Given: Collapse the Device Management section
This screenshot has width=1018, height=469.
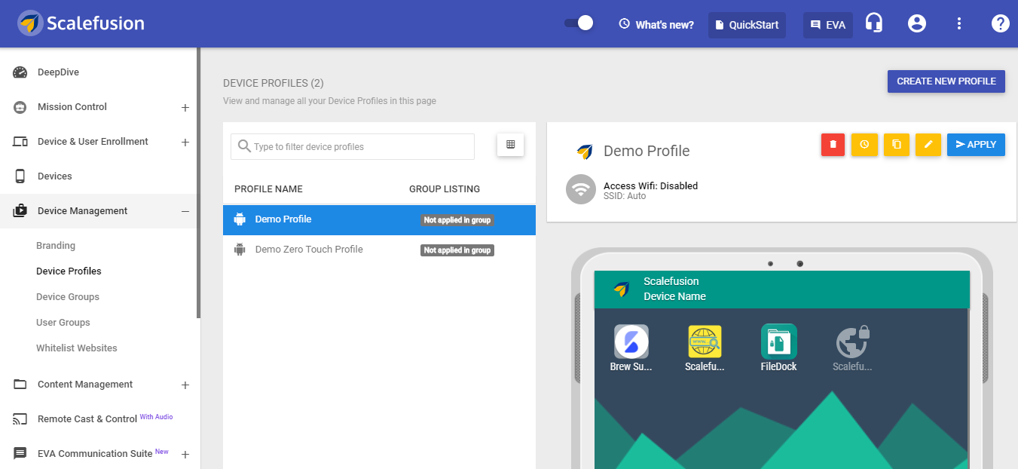Looking at the screenshot, I should click(185, 210).
